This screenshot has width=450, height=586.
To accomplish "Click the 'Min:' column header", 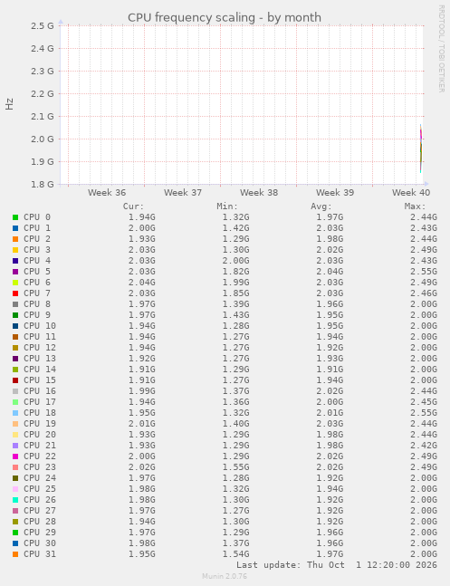I will (227, 207).
